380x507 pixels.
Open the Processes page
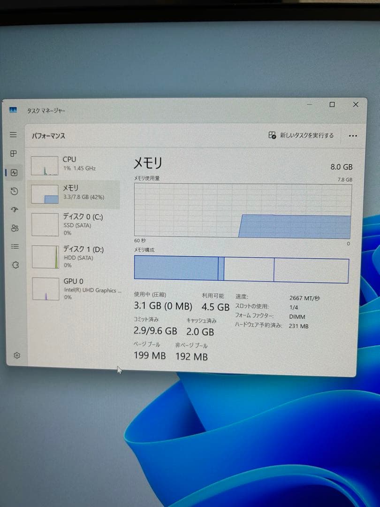click(13, 154)
